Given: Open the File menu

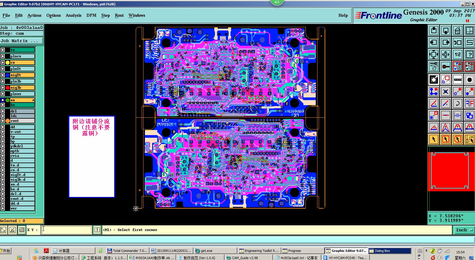Looking at the screenshot, I should coord(6,15).
